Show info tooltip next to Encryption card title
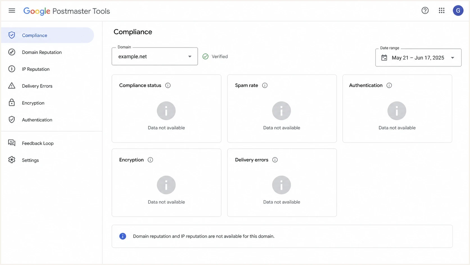Screen dimensions: 470x265 tap(150, 160)
